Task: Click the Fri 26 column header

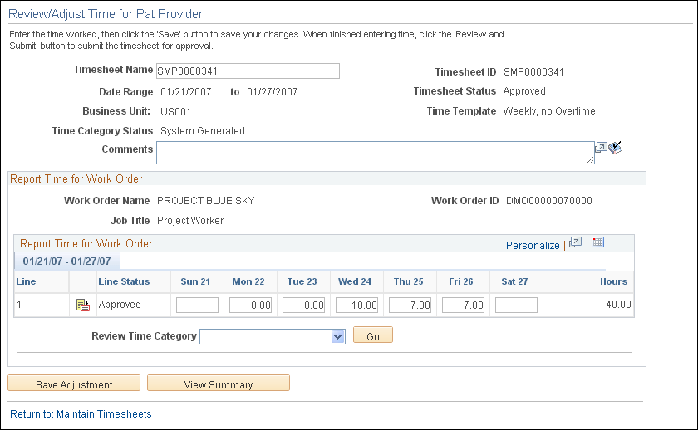Action: click(x=460, y=281)
